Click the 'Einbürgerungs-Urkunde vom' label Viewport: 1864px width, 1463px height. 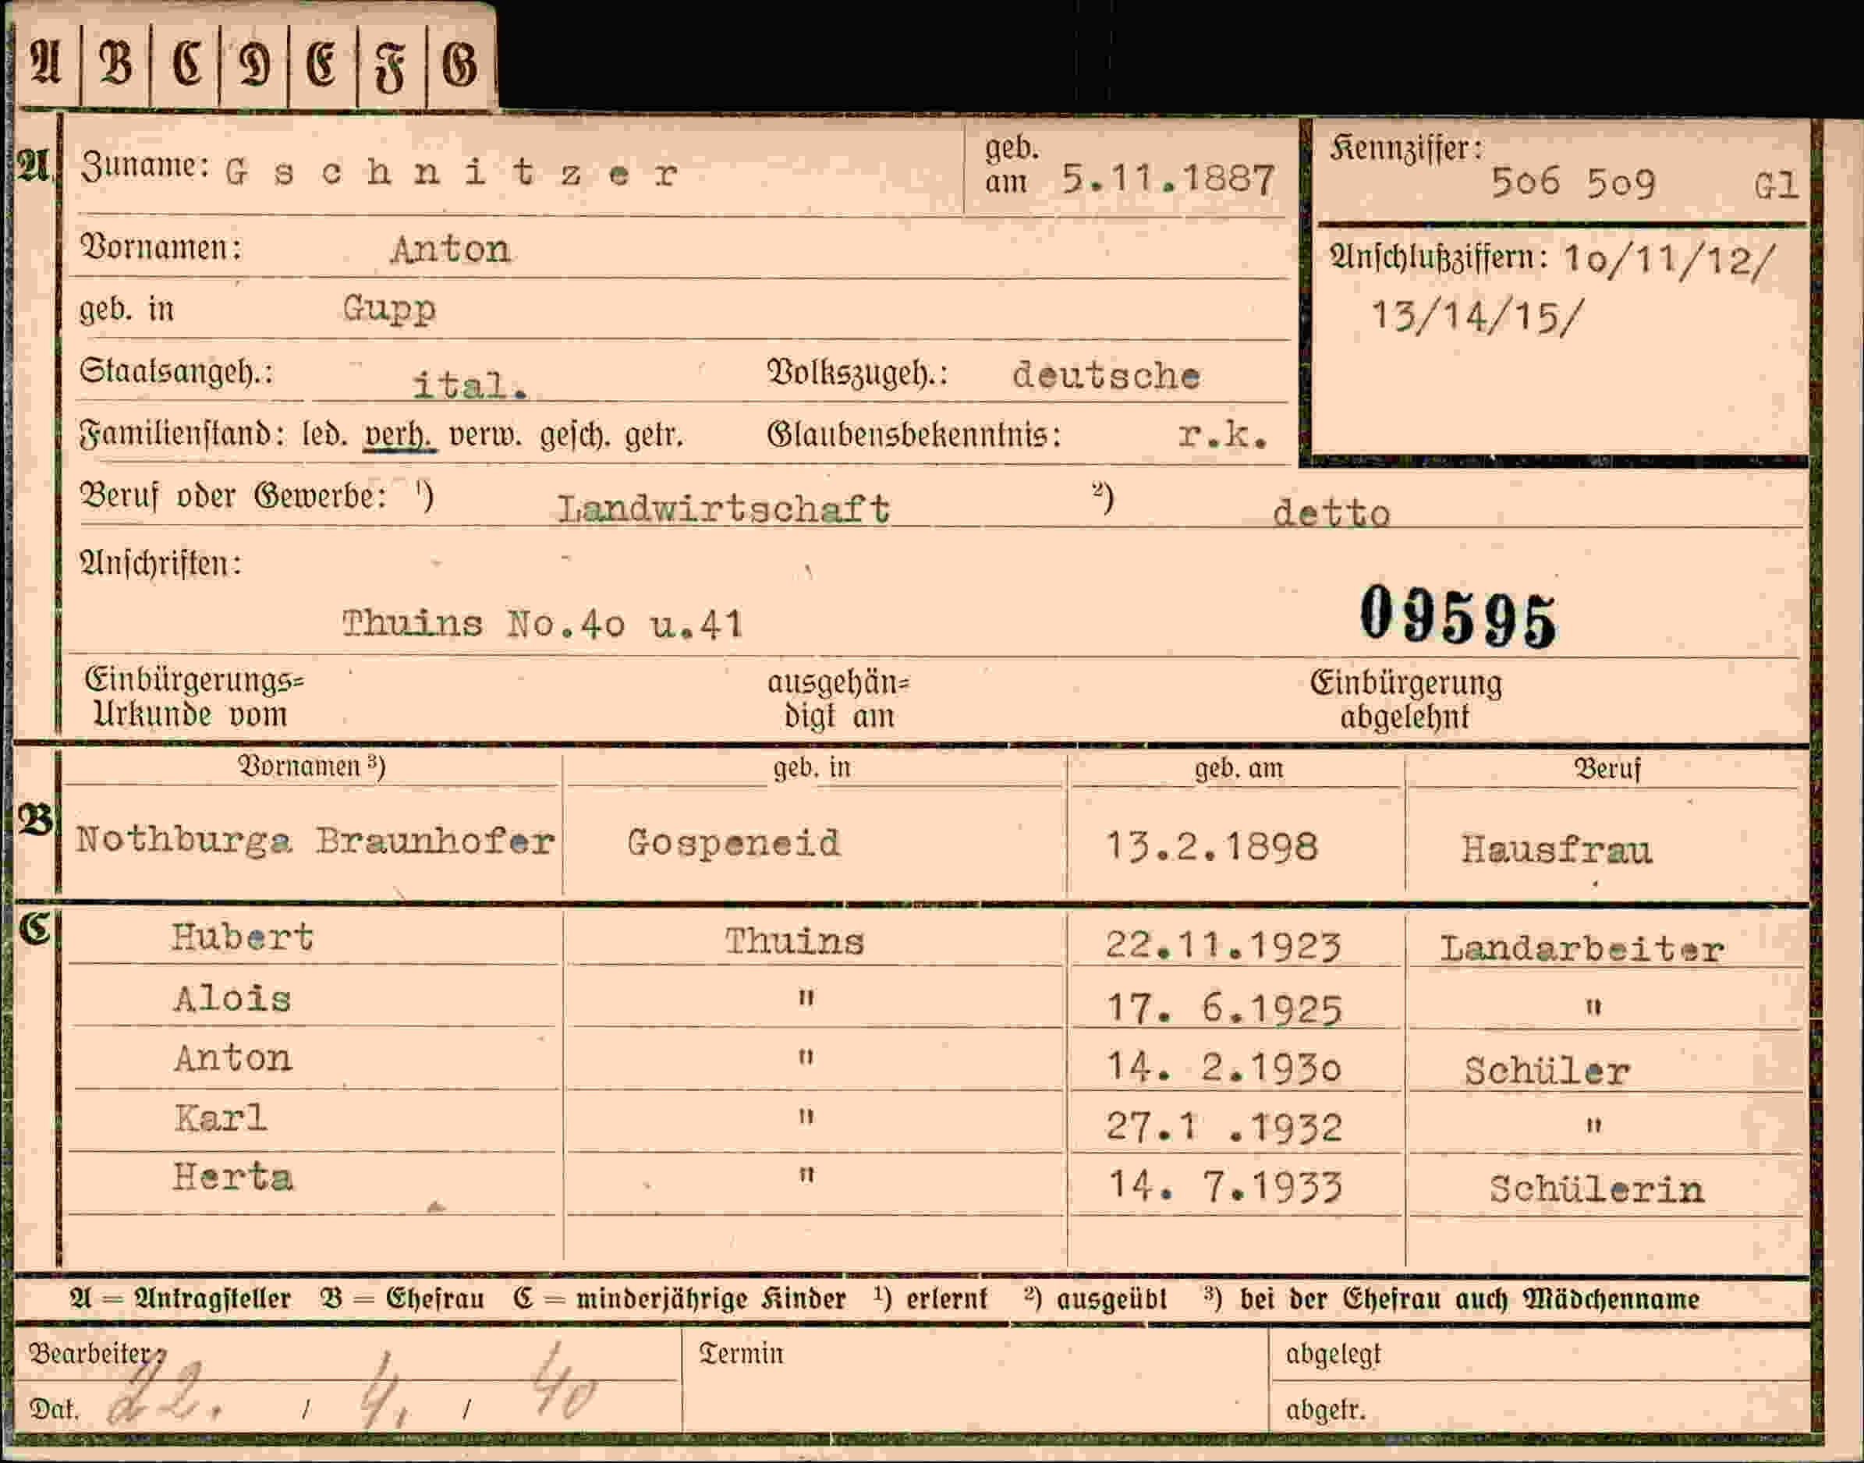194,697
